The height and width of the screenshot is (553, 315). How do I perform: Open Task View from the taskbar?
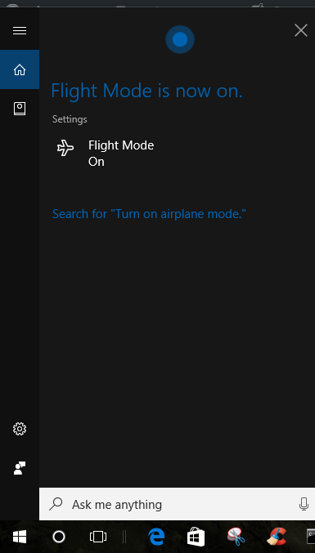(98, 537)
